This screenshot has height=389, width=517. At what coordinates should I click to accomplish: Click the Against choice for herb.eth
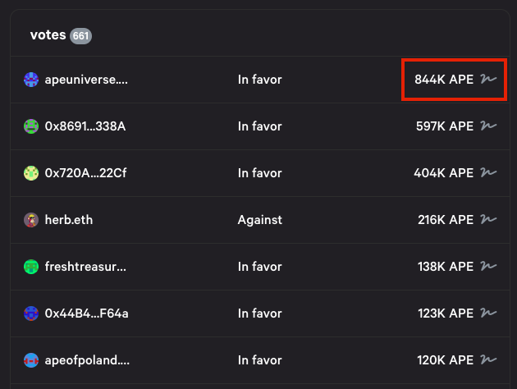coord(260,220)
